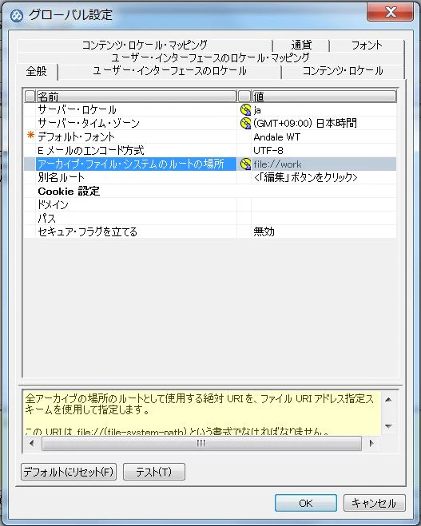The image size is (421, 526).
Task: Click the 名前 column header
Action: [x=136, y=97]
